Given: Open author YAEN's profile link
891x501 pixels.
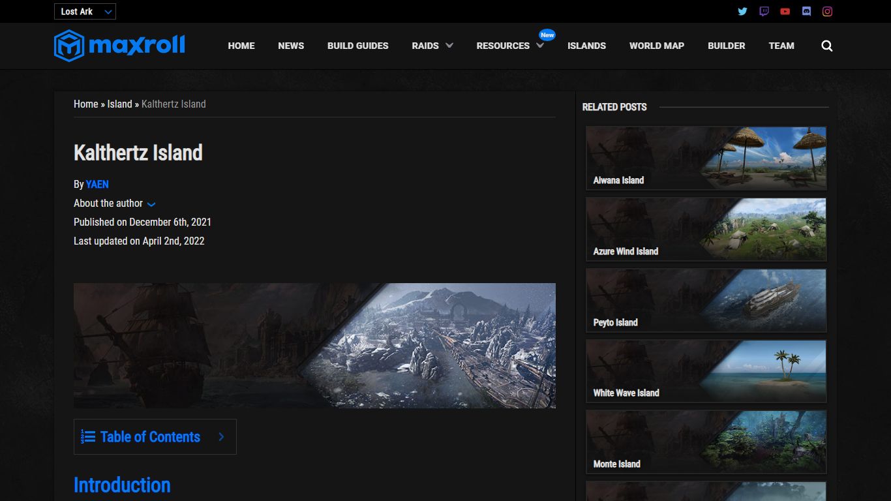Looking at the screenshot, I should point(97,185).
